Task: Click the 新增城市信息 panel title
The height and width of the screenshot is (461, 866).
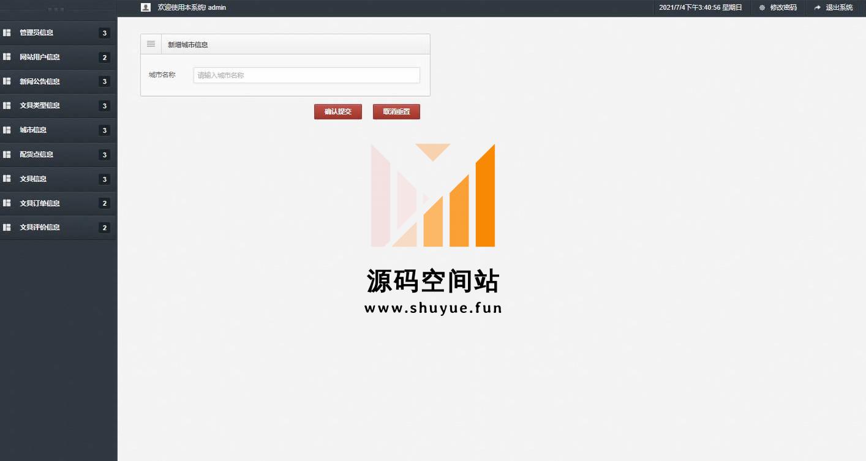Action: click(188, 45)
